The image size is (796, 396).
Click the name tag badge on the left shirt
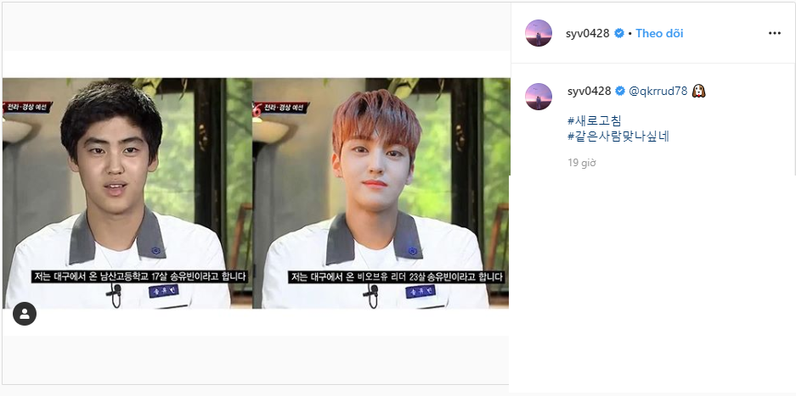(163, 292)
